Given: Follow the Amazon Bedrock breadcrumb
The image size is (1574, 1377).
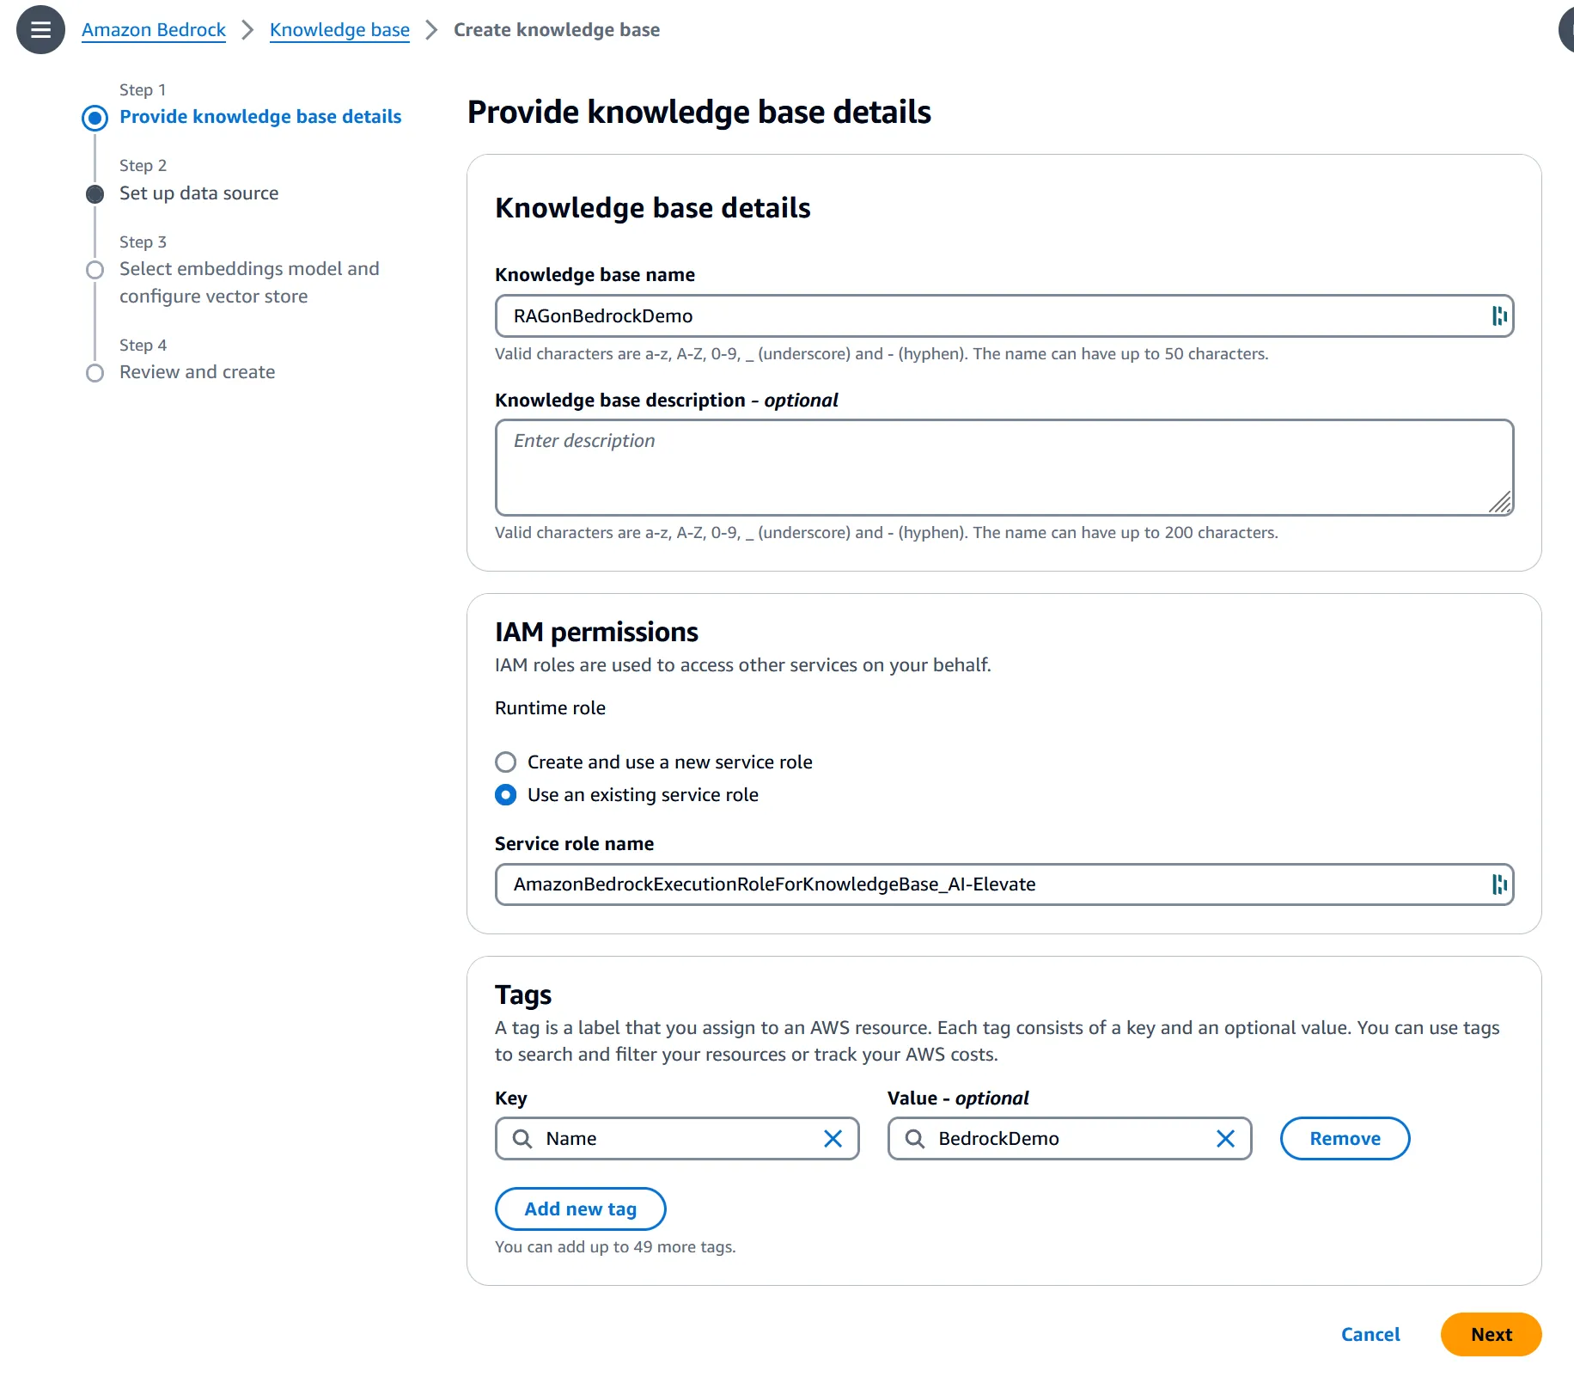Looking at the screenshot, I should pyautogui.click(x=153, y=28).
